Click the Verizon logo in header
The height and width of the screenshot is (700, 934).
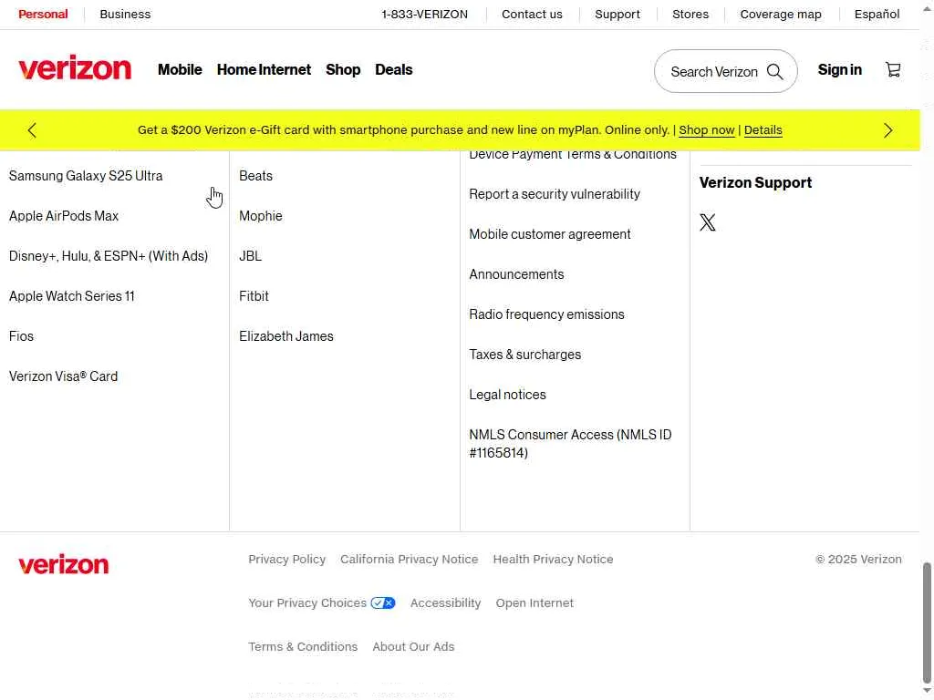[75, 69]
